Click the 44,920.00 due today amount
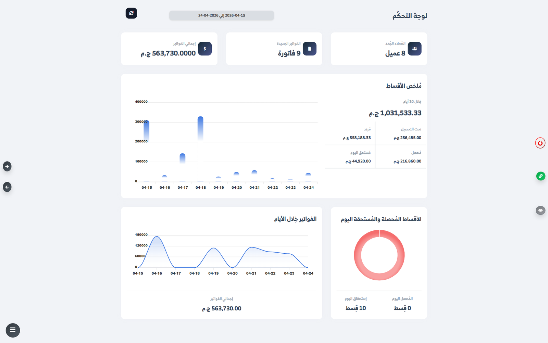 [358, 161]
